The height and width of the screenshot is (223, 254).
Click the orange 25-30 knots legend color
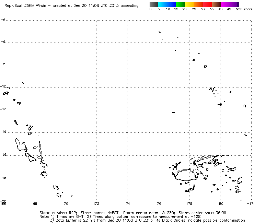(198, 4)
